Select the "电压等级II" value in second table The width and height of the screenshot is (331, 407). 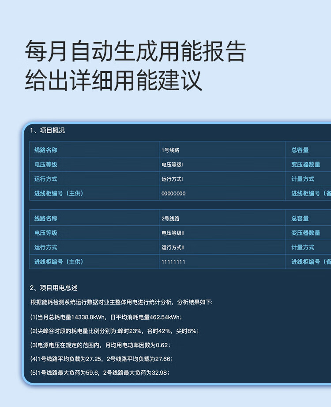coord(173,233)
